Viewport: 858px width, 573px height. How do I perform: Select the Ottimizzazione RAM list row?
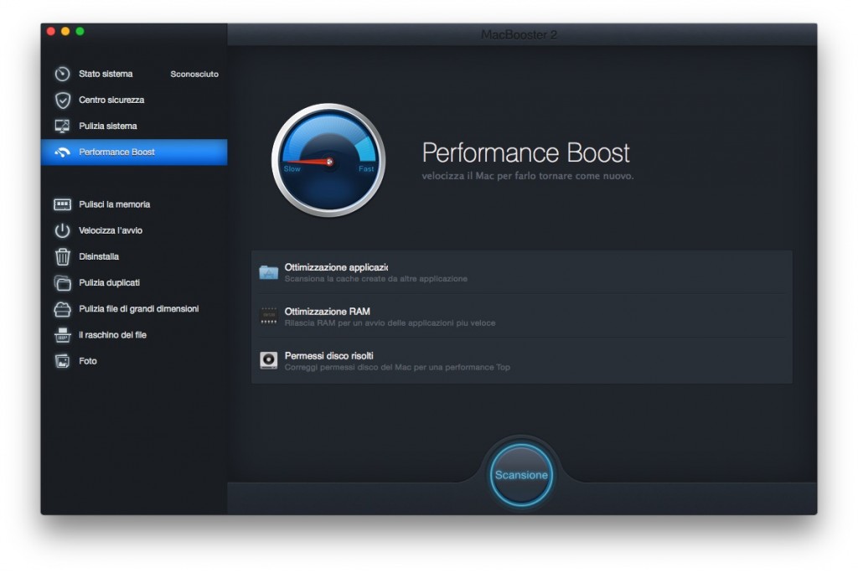pyautogui.click(x=519, y=316)
